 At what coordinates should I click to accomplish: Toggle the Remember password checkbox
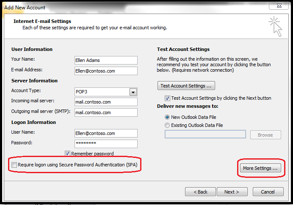67,154
